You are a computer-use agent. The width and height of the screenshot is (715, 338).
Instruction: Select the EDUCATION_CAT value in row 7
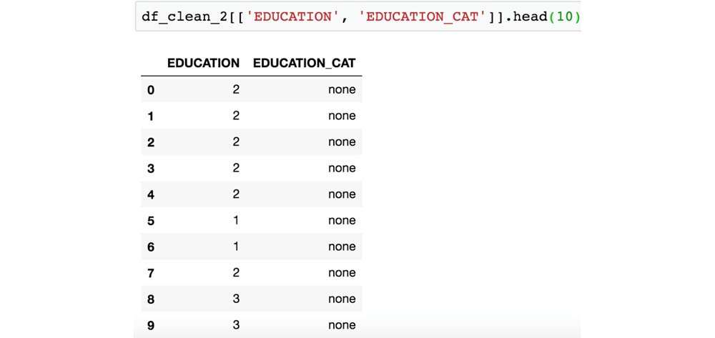tap(342, 273)
